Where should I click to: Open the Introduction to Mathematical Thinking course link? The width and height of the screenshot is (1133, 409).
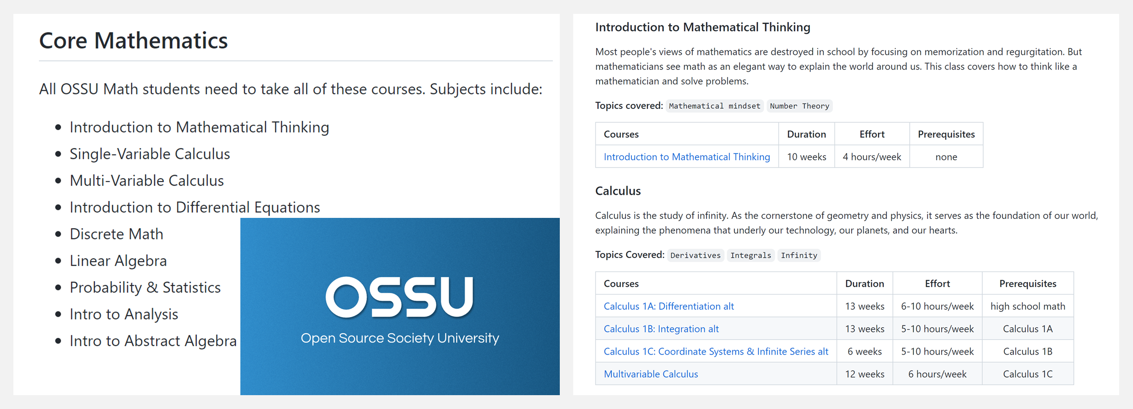point(686,156)
